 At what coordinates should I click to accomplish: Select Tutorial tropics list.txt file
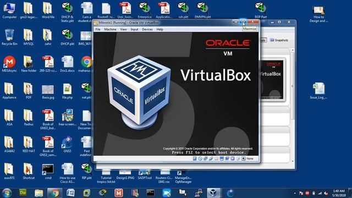(106, 177)
